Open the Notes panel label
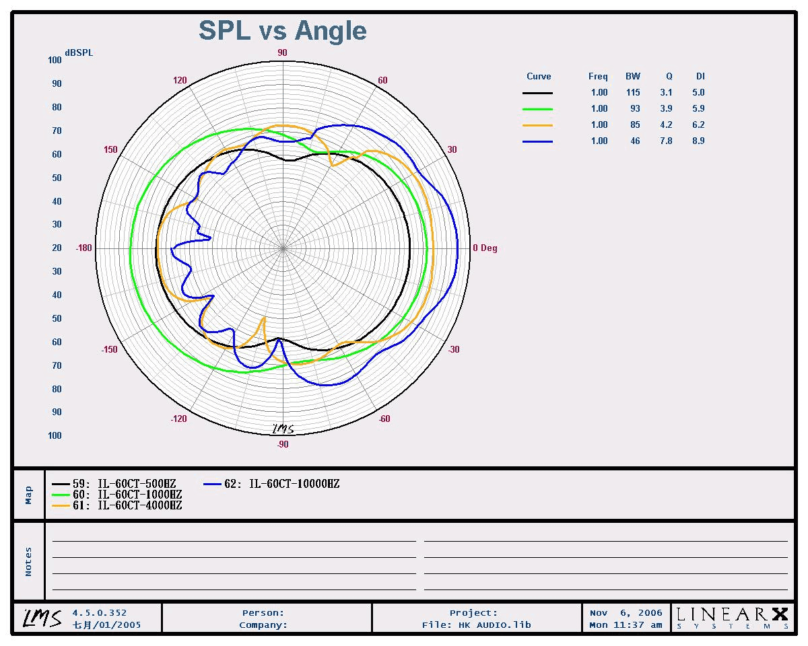This screenshot has height=646, width=808. tap(28, 561)
